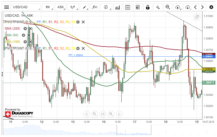Open settings gear for SMA (200)

(x=25, y=29)
